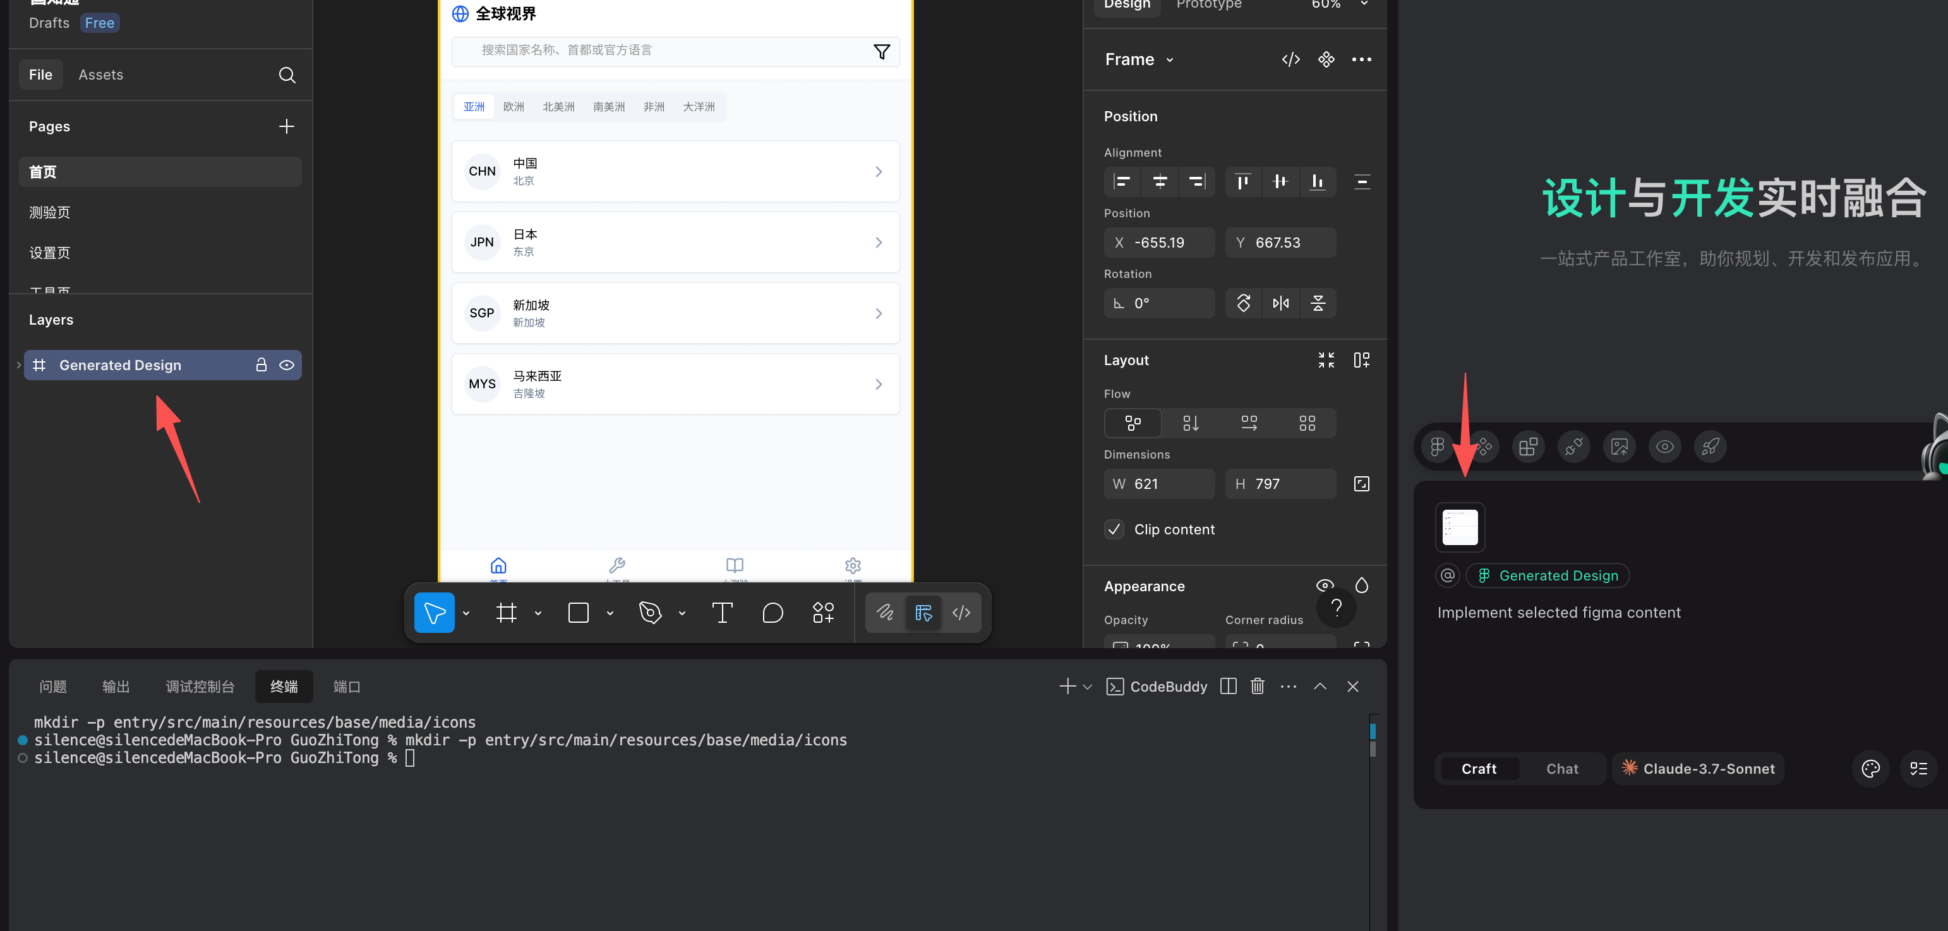Rotate selection 90 degrees
1948x931 pixels.
[1243, 303]
